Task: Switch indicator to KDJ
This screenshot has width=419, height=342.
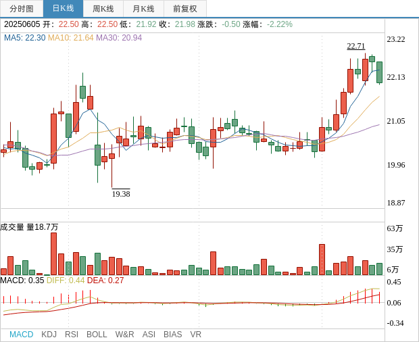Action: (x=49, y=335)
